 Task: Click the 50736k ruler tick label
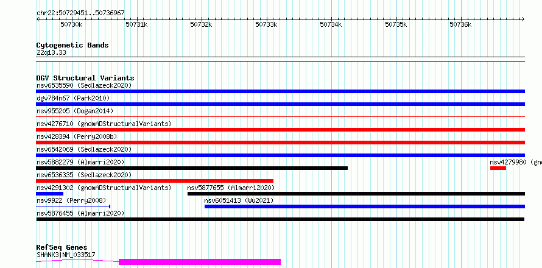(460, 24)
